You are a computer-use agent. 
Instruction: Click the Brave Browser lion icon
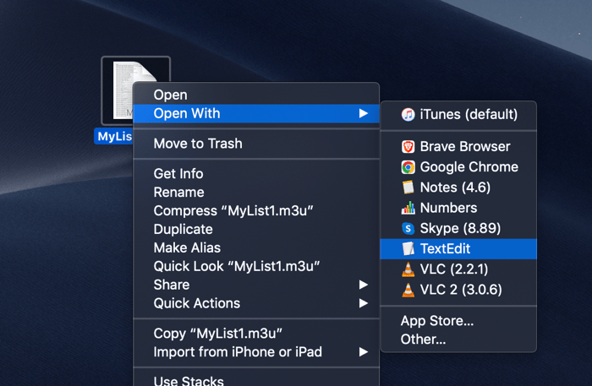pos(408,146)
